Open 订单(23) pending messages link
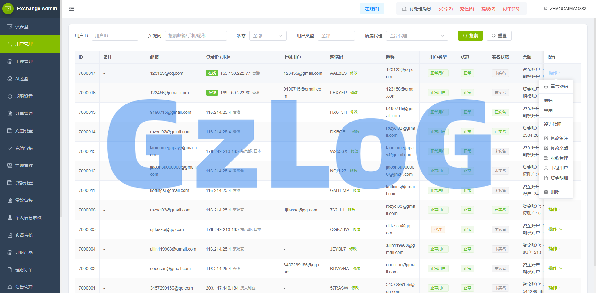 [x=511, y=9]
